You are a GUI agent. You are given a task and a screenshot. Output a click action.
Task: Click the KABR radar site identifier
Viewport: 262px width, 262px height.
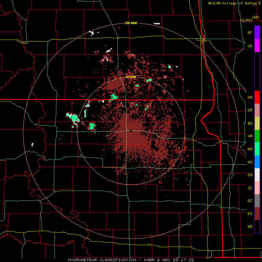tap(149, 260)
